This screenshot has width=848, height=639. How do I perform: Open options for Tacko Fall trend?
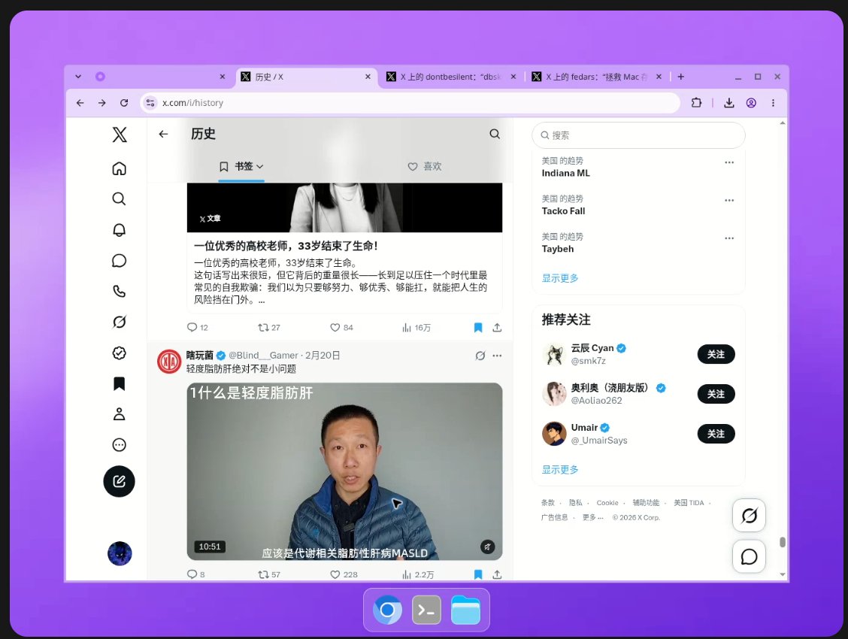(x=729, y=200)
